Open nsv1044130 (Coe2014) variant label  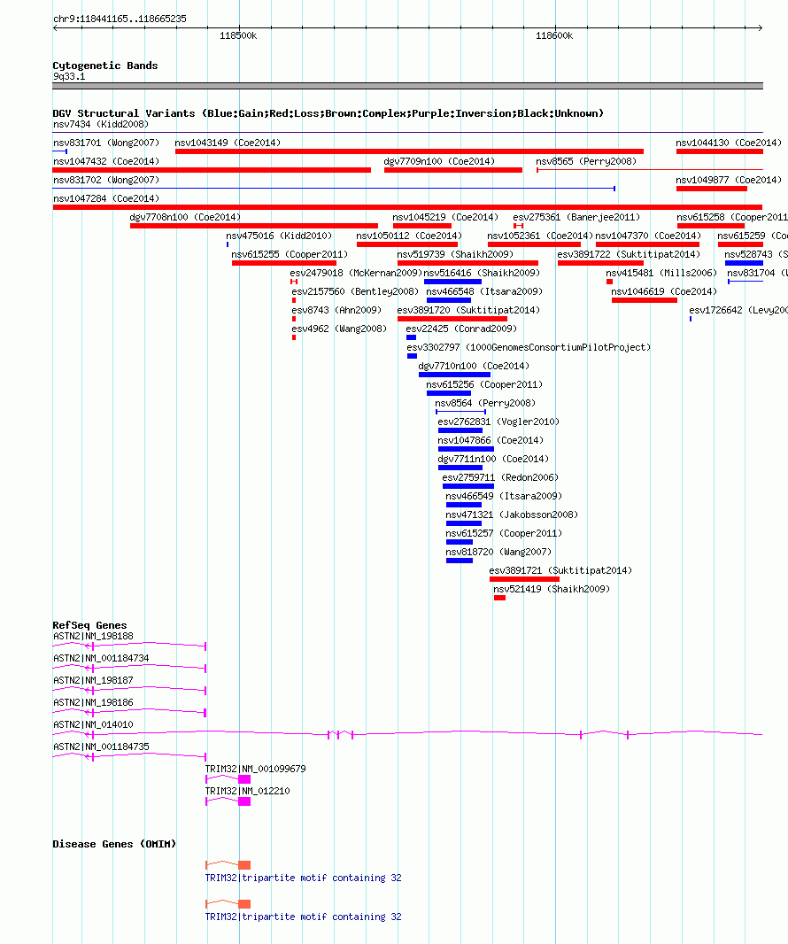coord(729,143)
